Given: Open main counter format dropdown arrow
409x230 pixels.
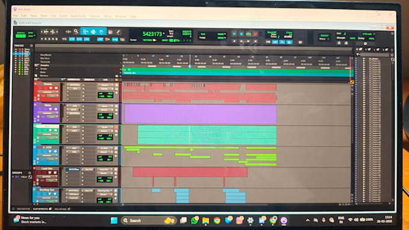Looking at the screenshot, I should 164,34.
